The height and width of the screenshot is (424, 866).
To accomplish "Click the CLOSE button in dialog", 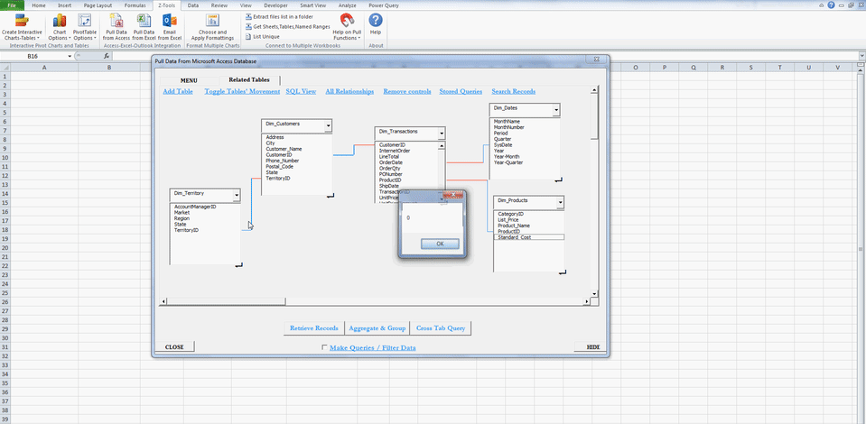I will 174,347.
